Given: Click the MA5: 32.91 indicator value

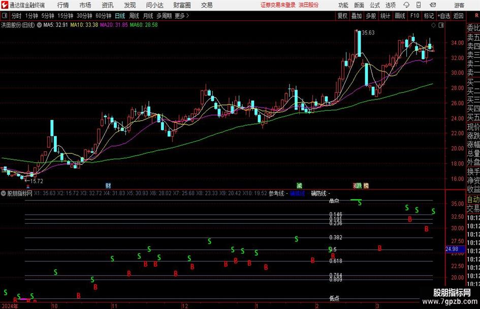Looking at the screenshot, I should pyautogui.click(x=55, y=25).
